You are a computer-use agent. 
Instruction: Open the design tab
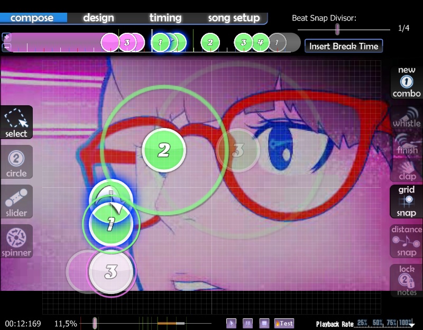pyautogui.click(x=98, y=18)
